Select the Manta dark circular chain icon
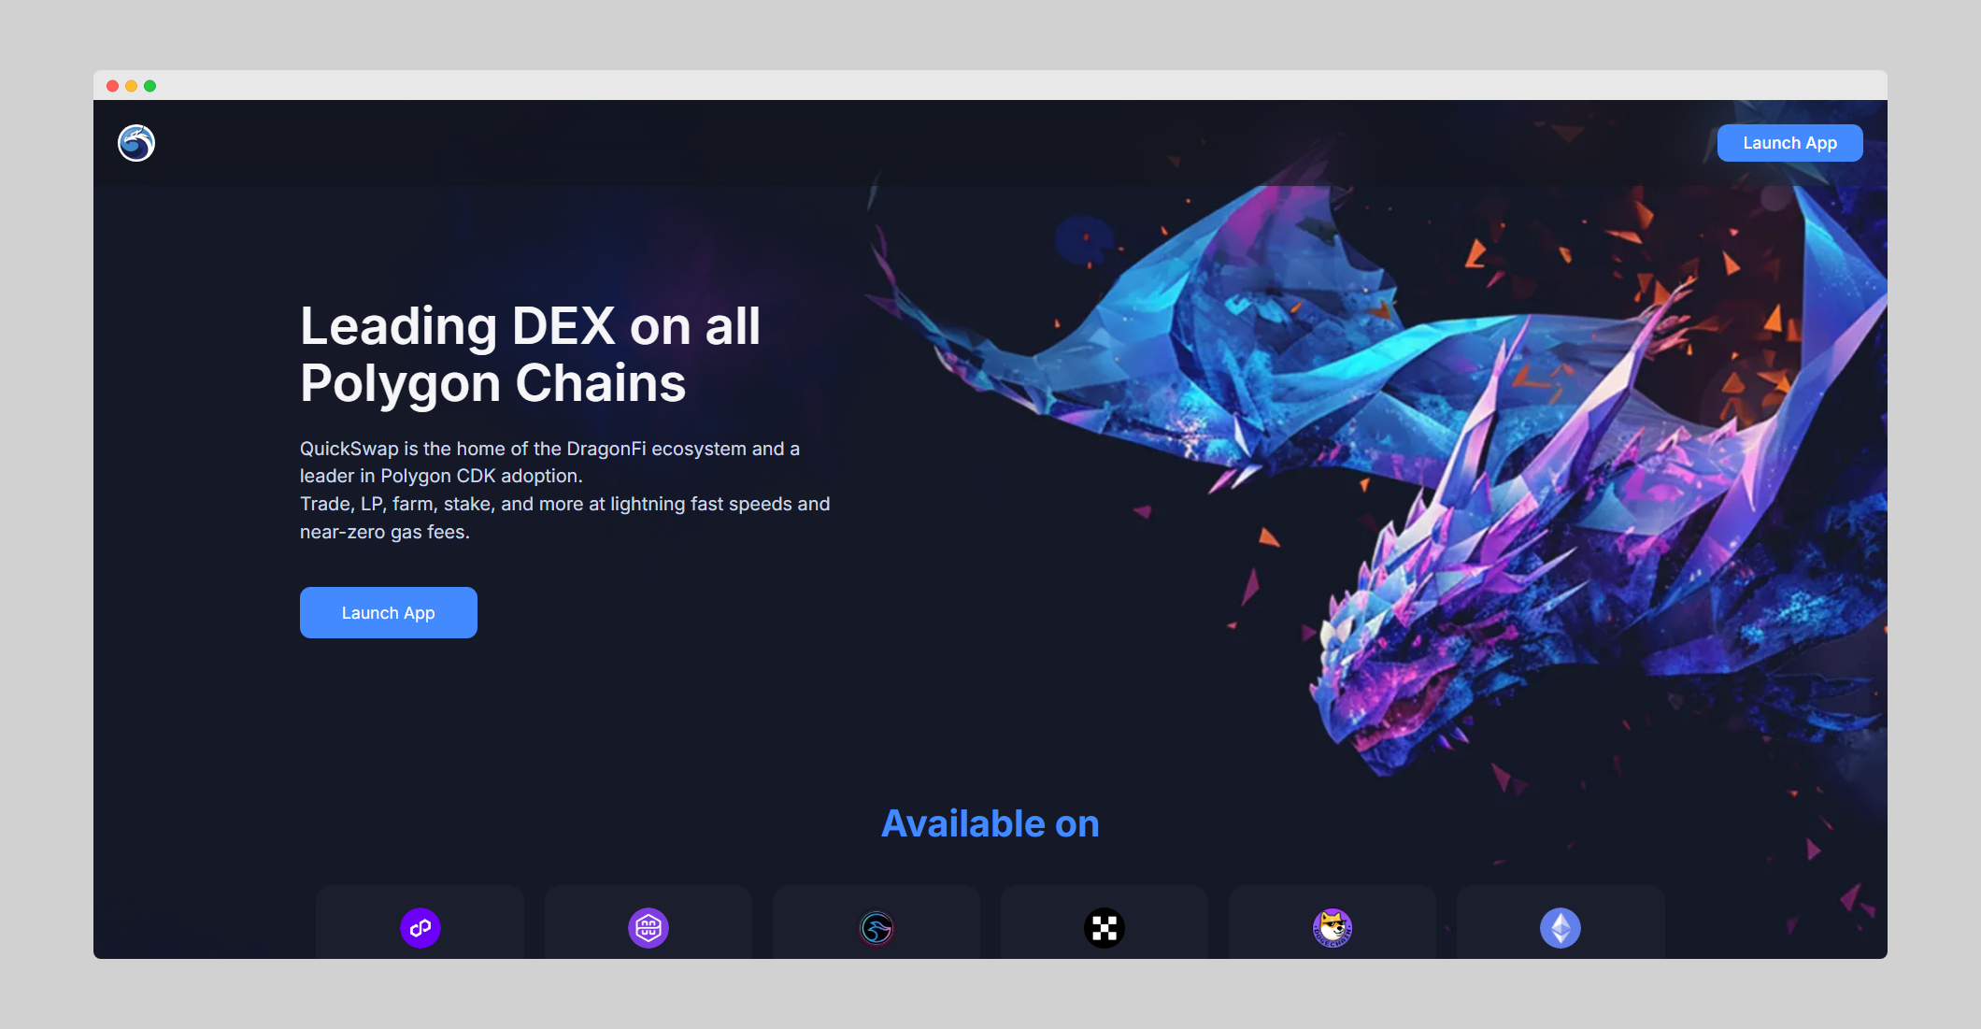1981x1029 pixels. [876, 928]
